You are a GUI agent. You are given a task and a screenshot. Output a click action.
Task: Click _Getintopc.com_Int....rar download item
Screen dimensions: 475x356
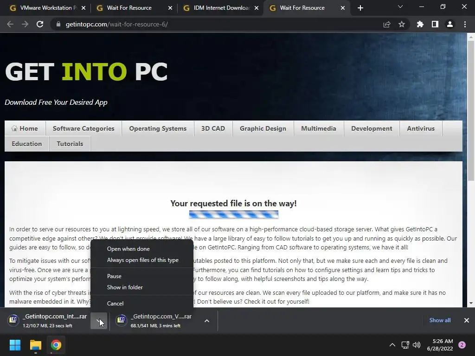(x=47, y=321)
